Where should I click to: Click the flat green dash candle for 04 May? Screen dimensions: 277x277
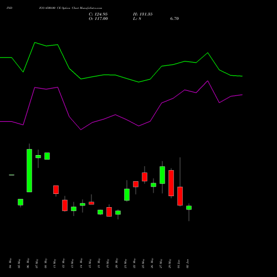[x=12, y=175]
